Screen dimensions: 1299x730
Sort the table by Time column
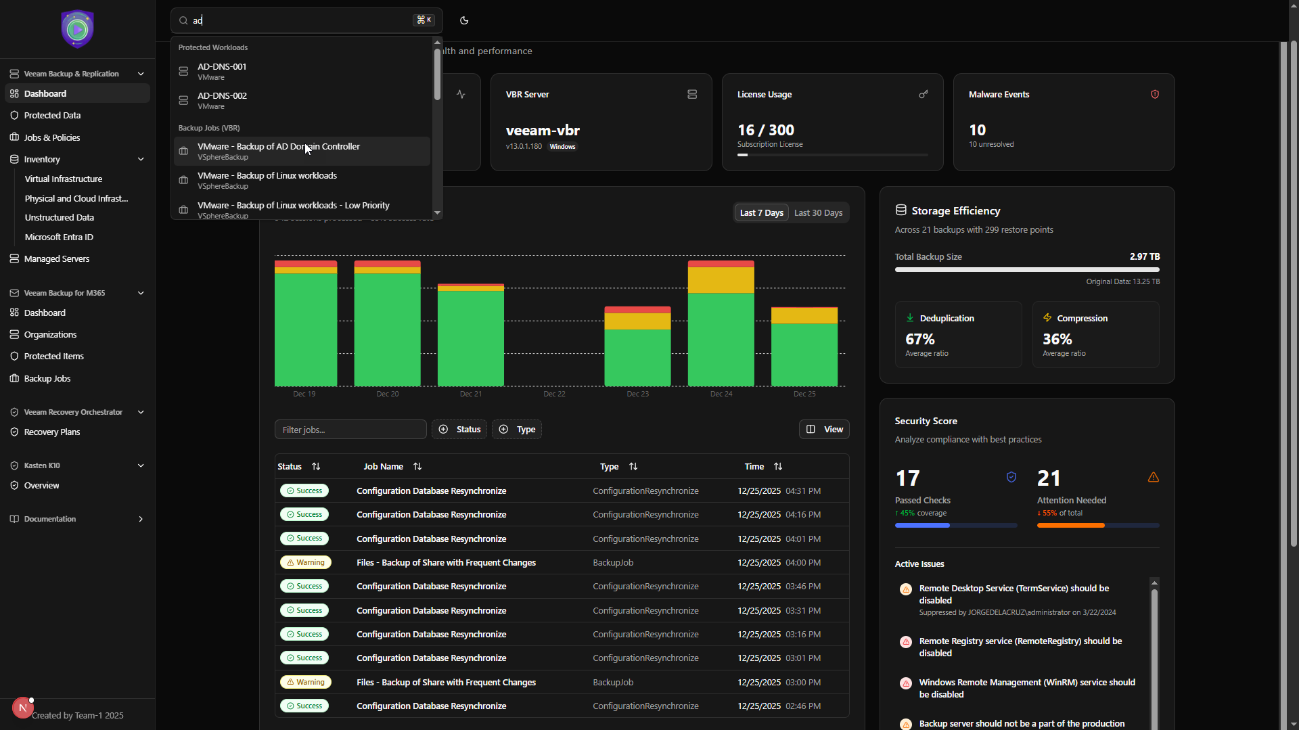click(x=762, y=466)
